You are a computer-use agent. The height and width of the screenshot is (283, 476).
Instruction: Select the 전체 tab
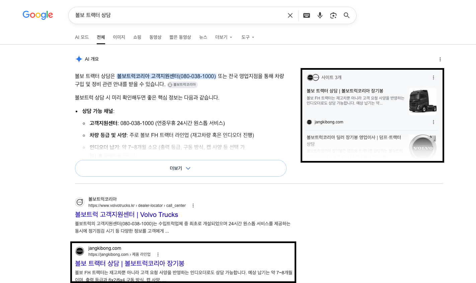tap(101, 37)
